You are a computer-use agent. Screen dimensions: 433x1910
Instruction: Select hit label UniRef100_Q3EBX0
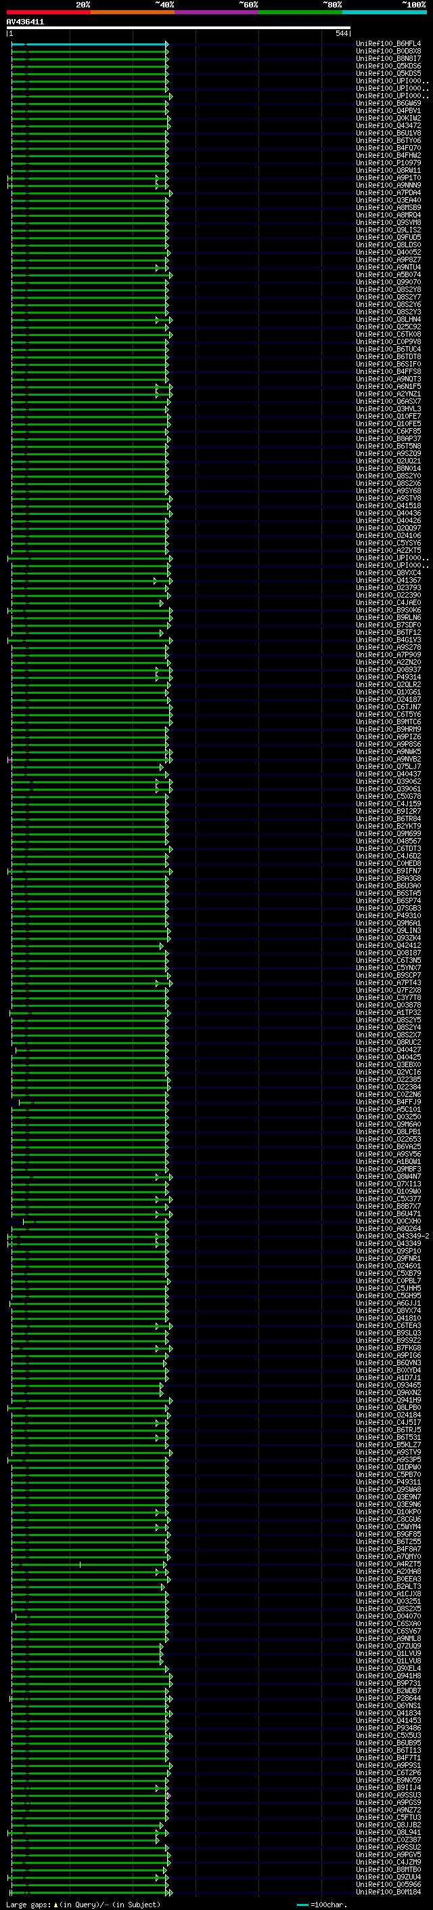click(x=388, y=1064)
